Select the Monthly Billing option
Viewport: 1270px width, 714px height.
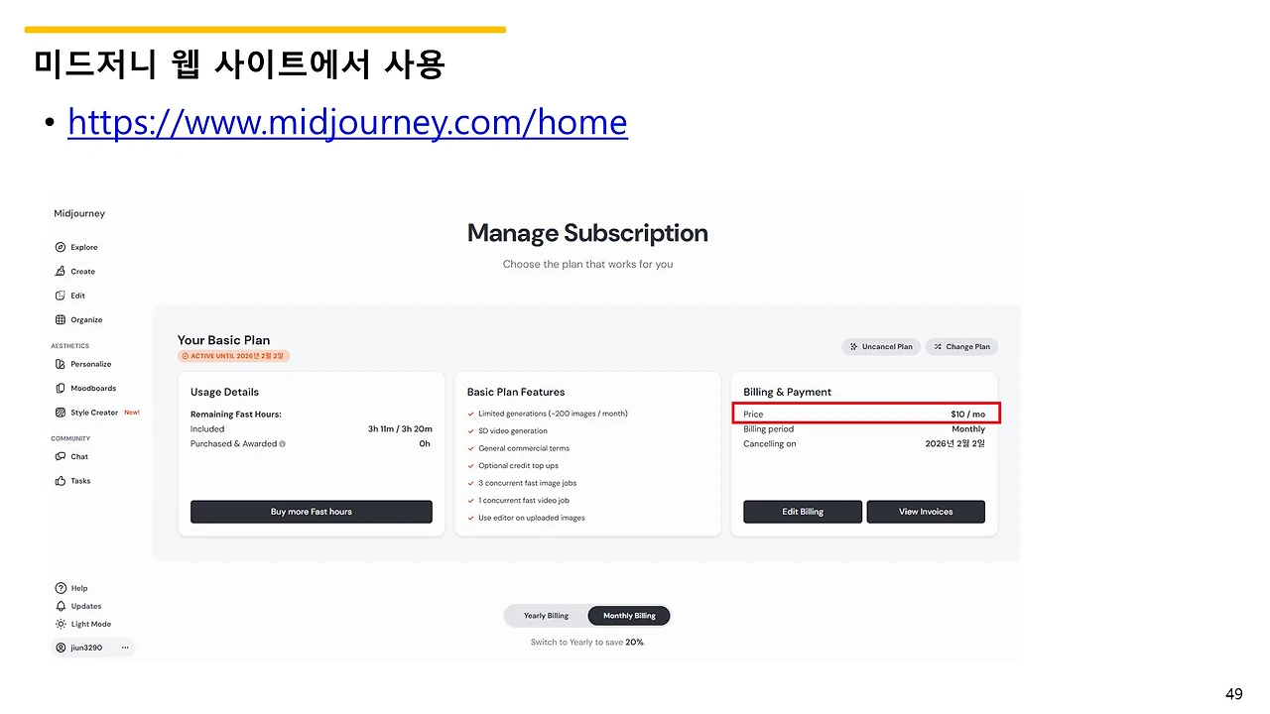coord(629,616)
